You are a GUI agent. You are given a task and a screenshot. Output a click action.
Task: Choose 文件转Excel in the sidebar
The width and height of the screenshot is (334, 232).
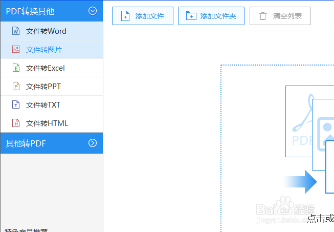click(52, 68)
